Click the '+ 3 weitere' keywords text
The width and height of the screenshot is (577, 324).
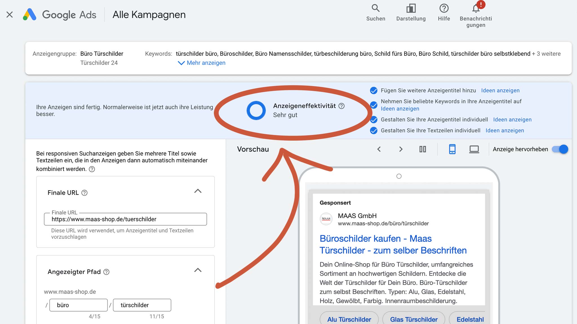tap(546, 54)
